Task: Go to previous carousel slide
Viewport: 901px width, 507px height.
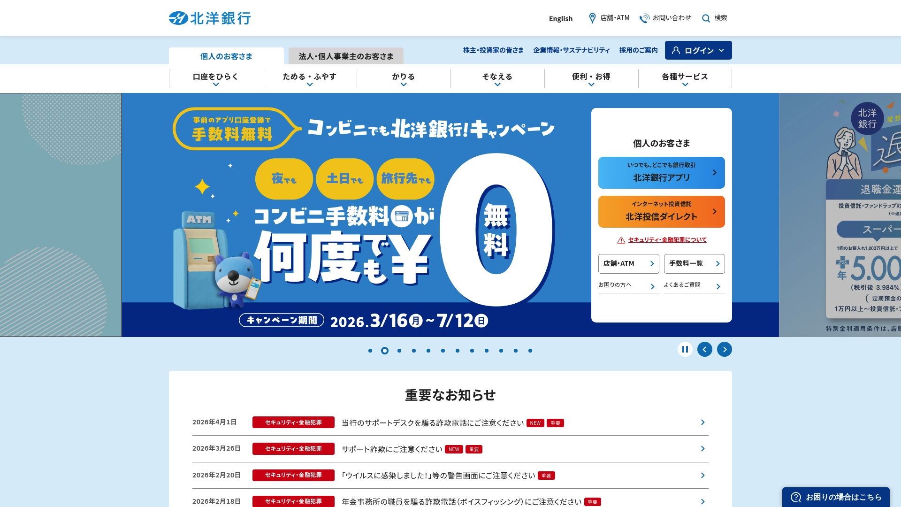Action: coord(705,349)
